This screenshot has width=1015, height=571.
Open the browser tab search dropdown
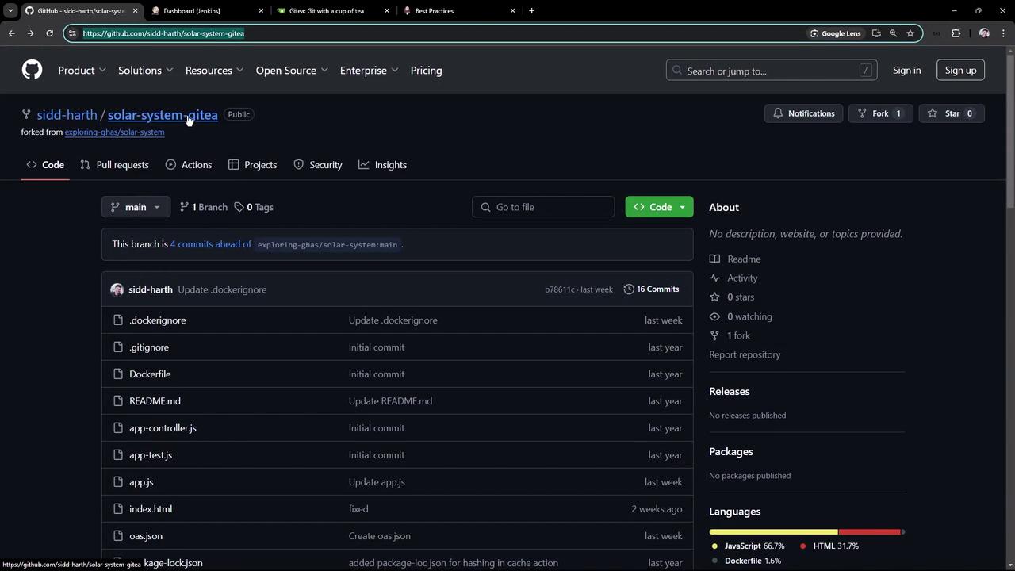10,10
